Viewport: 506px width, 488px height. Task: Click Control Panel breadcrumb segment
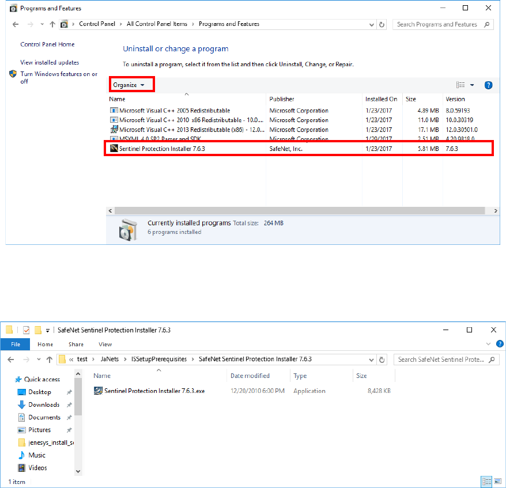97,24
